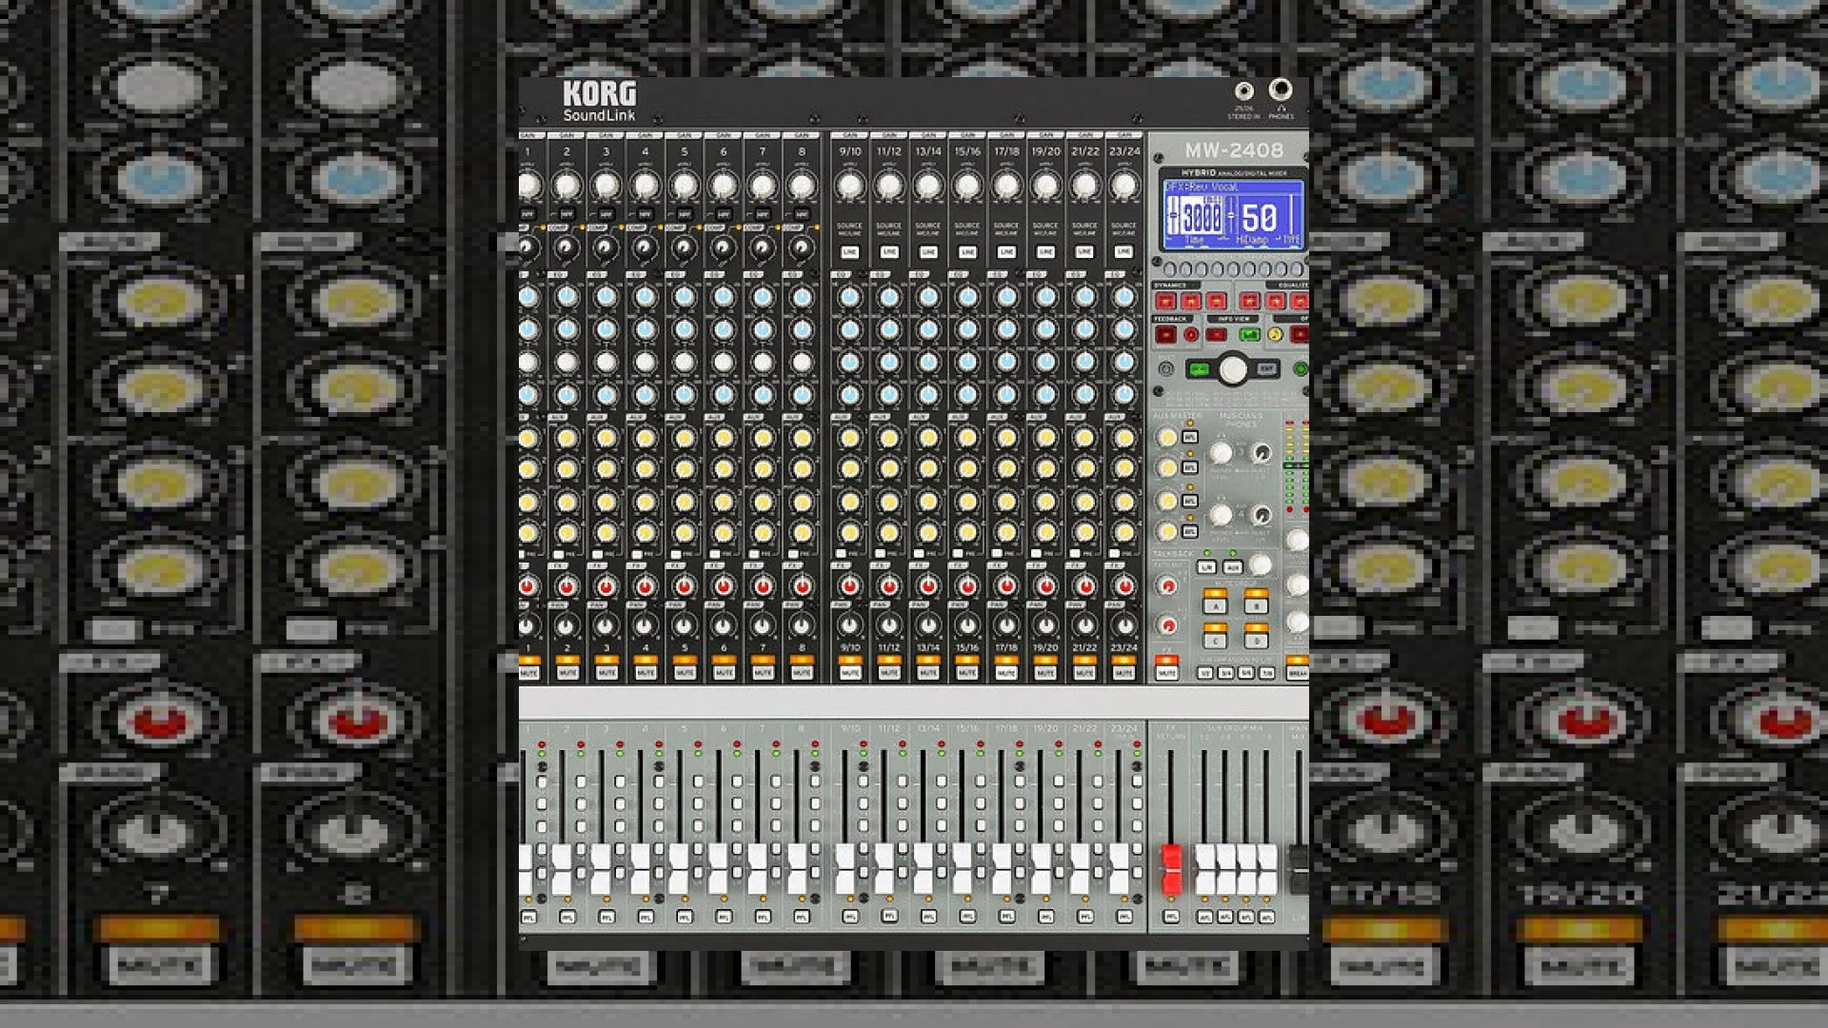Image resolution: width=1828 pixels, height=1028 pixels.
Task: Click the green button left of the data dial
Action: point(1200,369)
